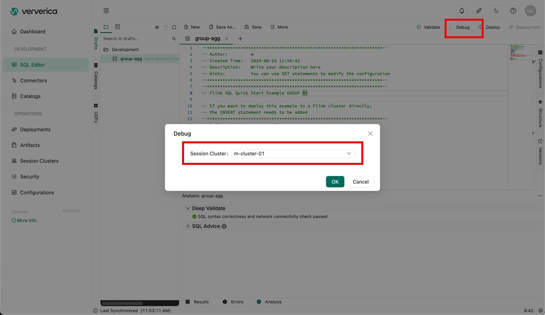The width and height of the screenshot is (545, 315).
Task: Open the Structure right panel
Action: 540,114
